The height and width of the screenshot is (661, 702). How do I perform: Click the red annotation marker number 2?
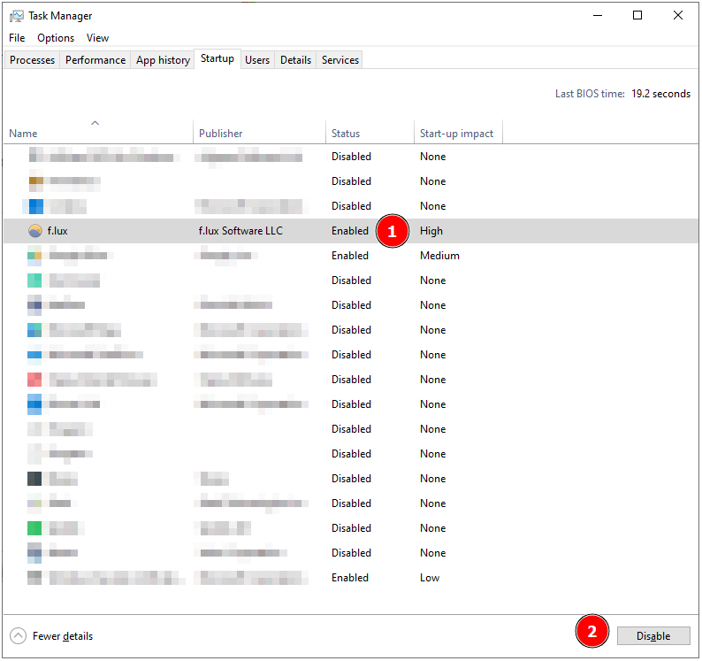point(592,633)
